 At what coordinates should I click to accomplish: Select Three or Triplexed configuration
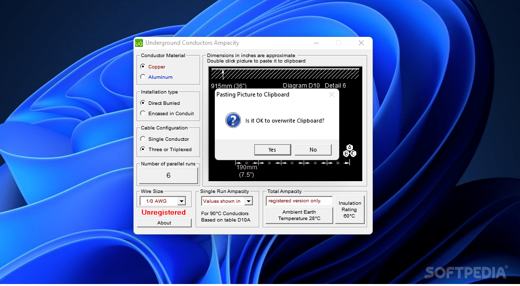point(142,149)
